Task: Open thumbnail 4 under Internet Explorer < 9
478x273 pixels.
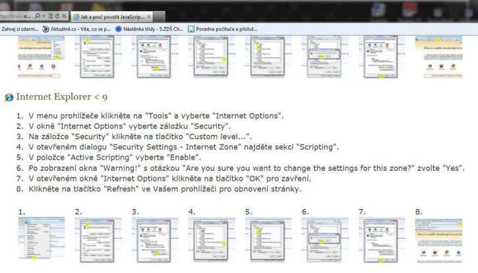Action: point(210,241)
